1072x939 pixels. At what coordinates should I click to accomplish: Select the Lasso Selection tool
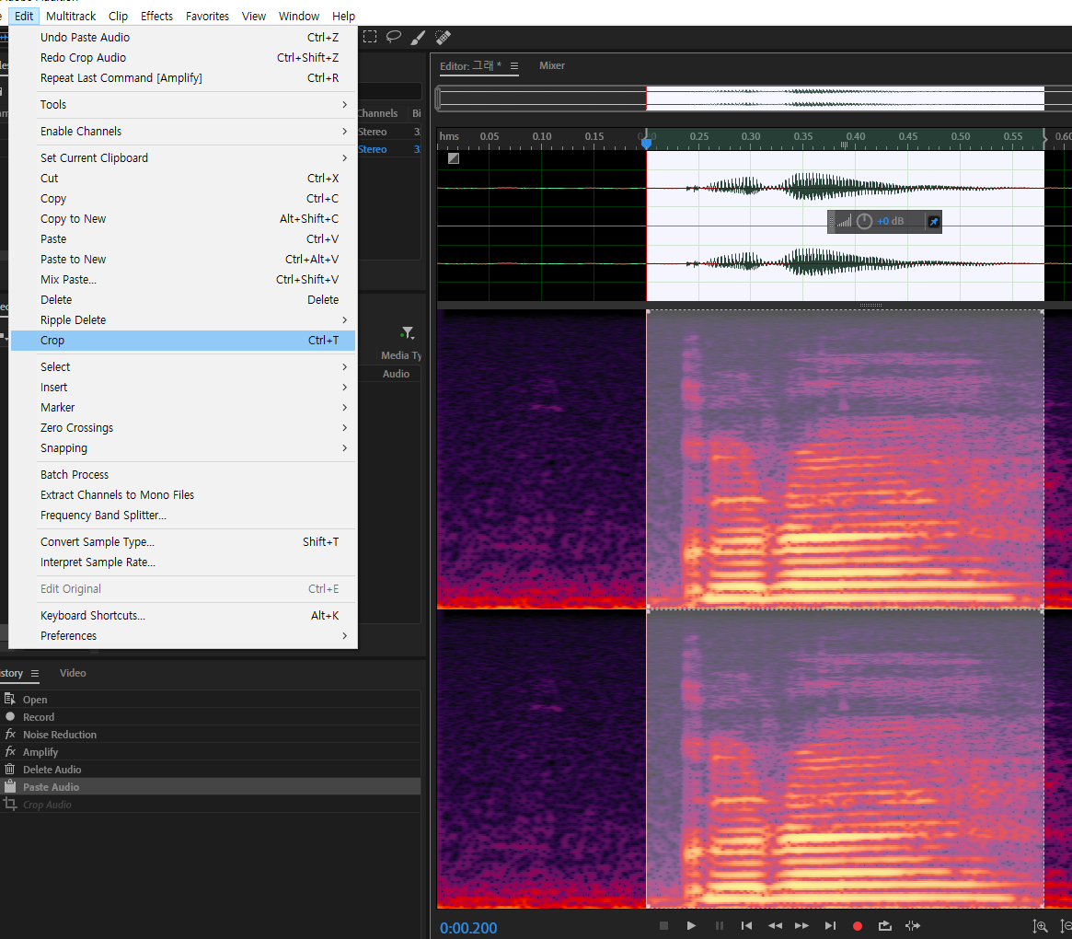pyautogui.click(x=394, y=37)
